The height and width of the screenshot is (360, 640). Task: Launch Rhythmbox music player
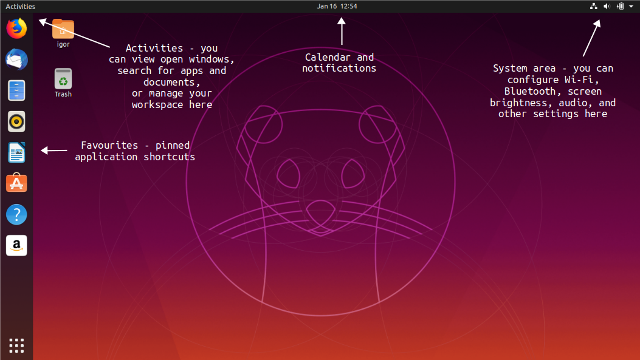(x=16, y=121)
